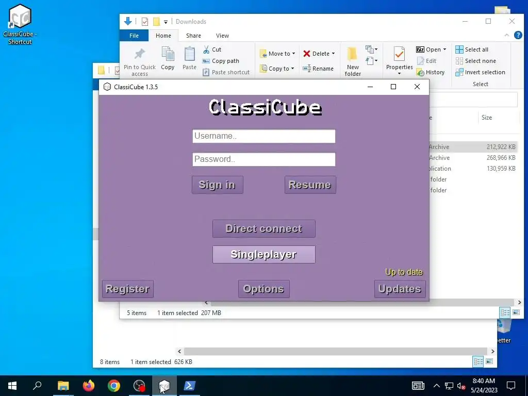The width and height of the screenshot is (528, 396).
Task: Open ClassiCube Shortcut on the desktop
Action: (x=20, y=24)
